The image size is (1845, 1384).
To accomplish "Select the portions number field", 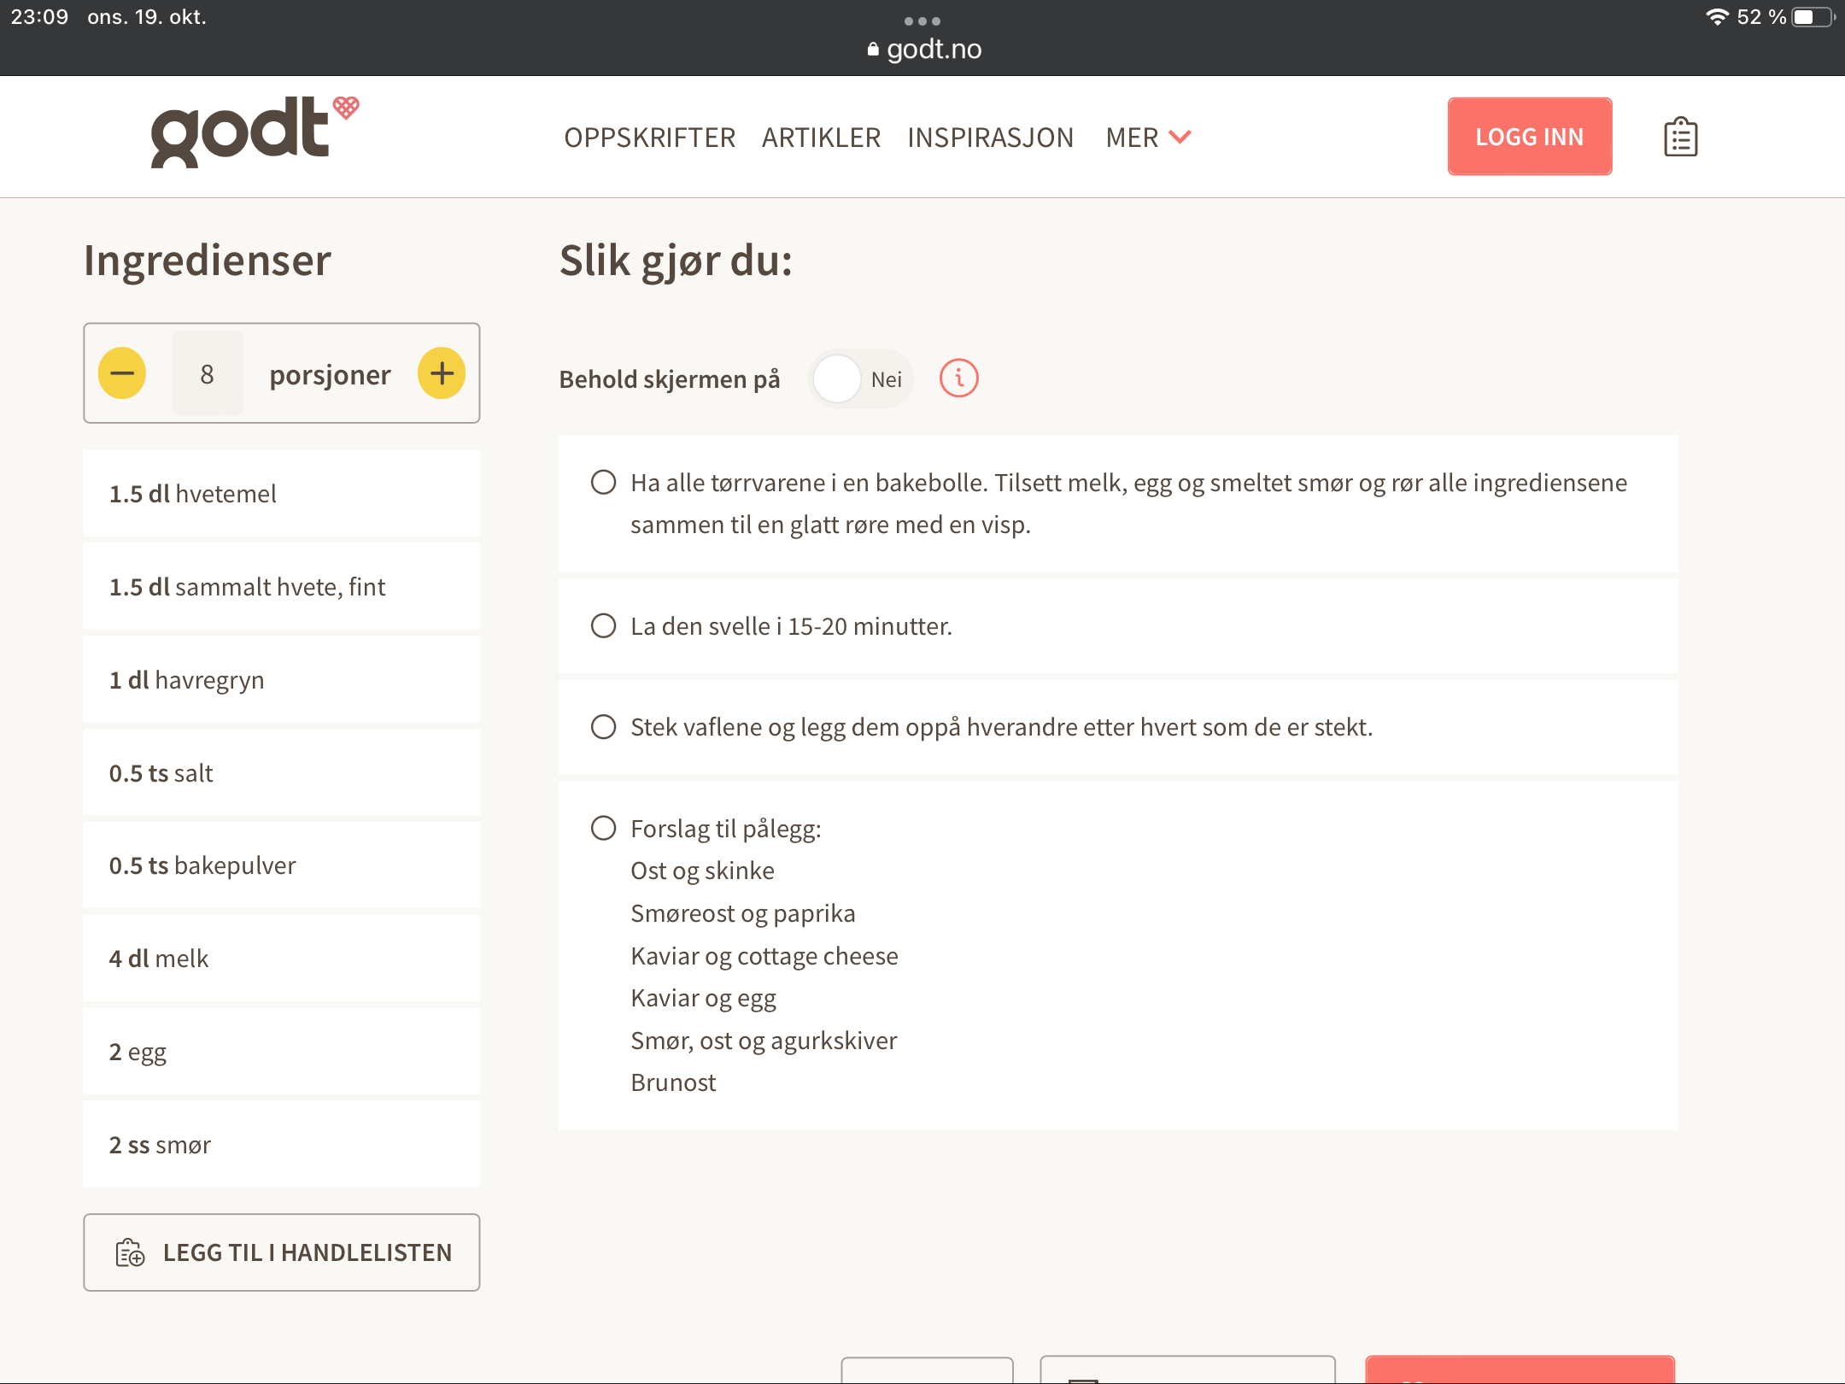I will 207,373.
